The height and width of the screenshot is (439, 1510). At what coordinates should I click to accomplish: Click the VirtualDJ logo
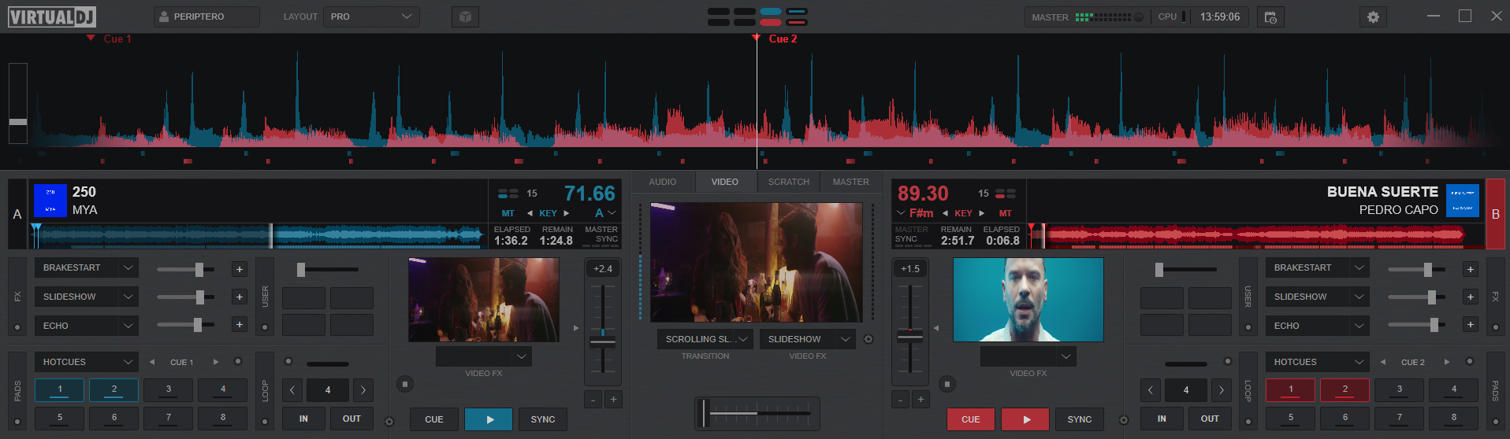point(51,17)
